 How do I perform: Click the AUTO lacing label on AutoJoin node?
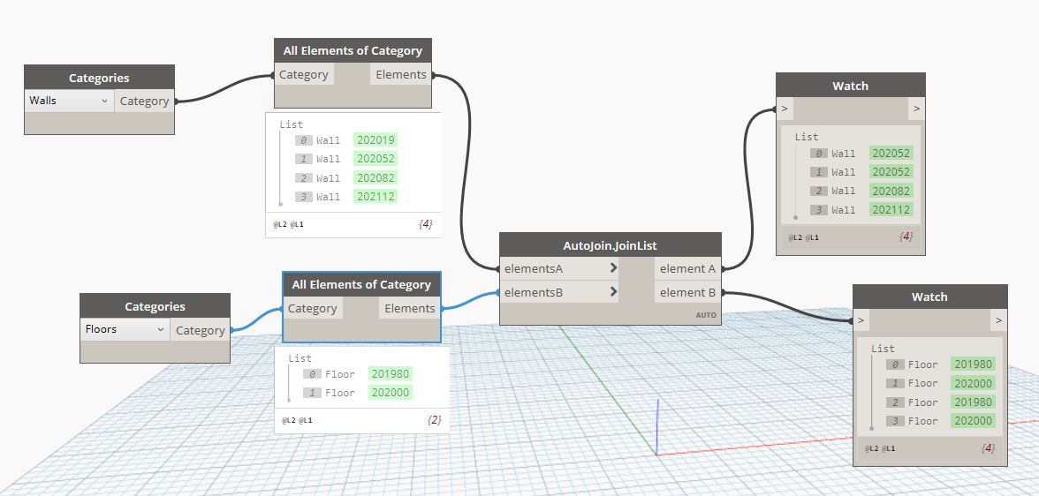point(704,314)
